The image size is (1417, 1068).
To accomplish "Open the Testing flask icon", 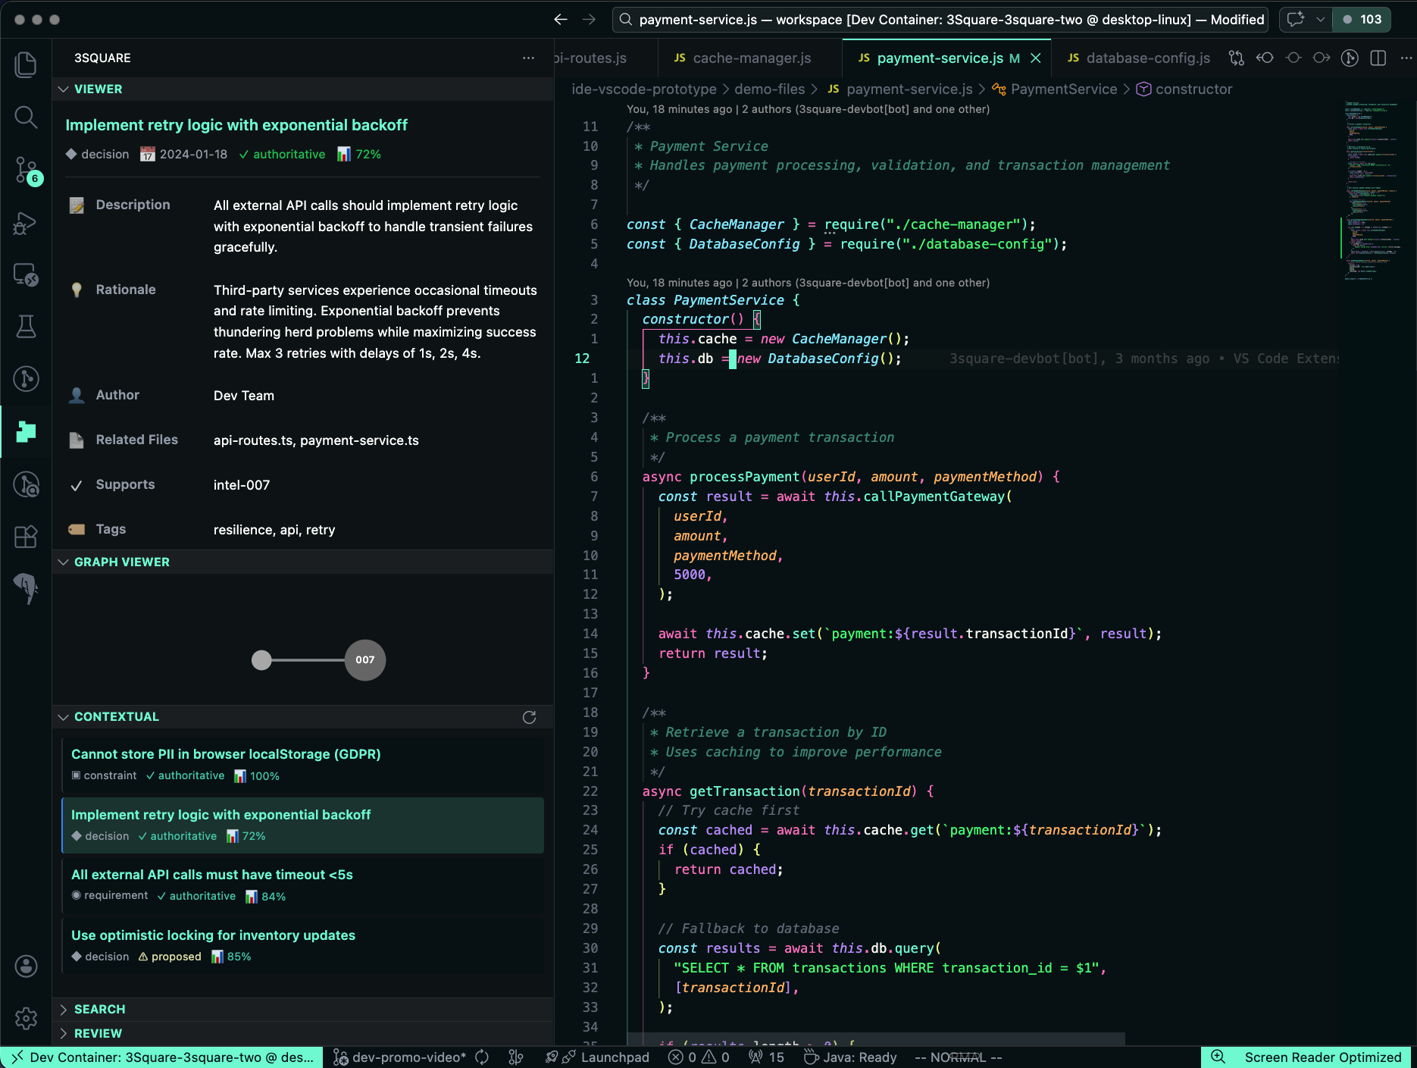I will 26,327.
